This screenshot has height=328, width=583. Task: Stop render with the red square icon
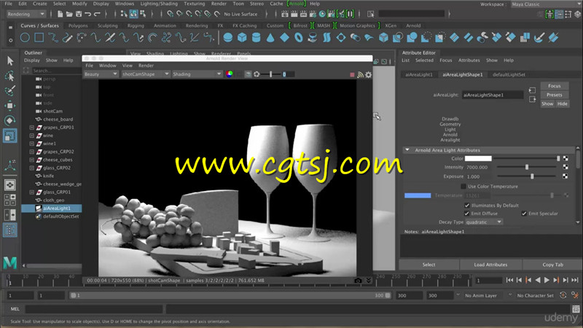pos(352,74)
